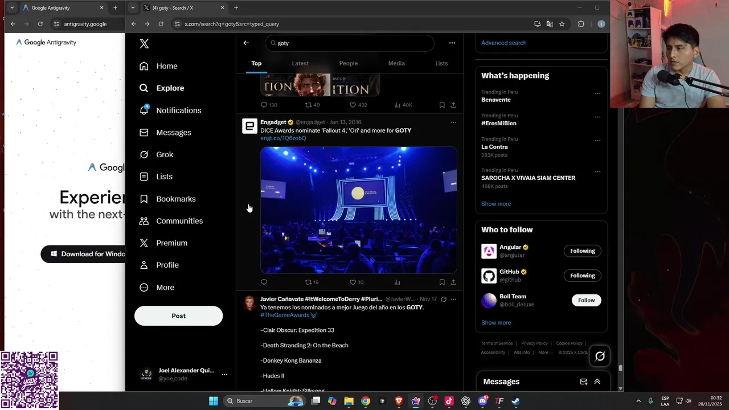
Task: Click the goty search input field
Action: (349, 43)
